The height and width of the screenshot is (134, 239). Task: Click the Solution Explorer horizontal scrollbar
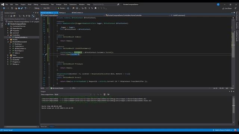(x=21, y=127)
